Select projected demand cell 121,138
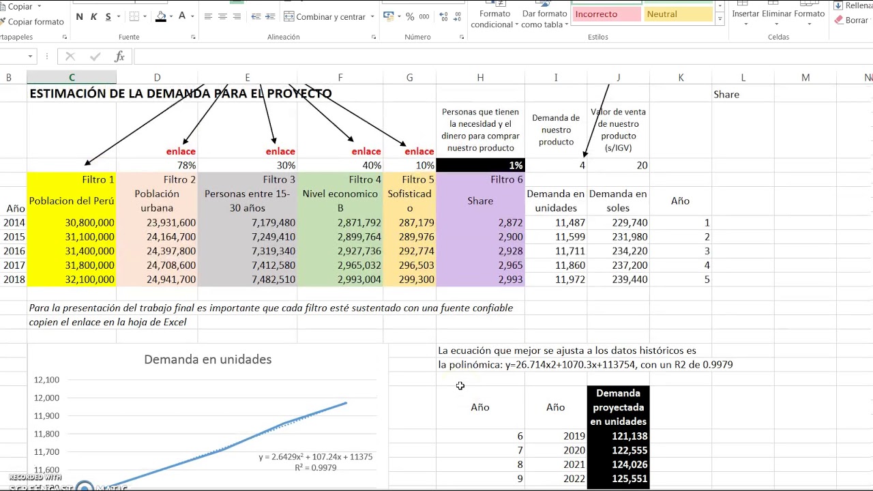 [619, 436]
